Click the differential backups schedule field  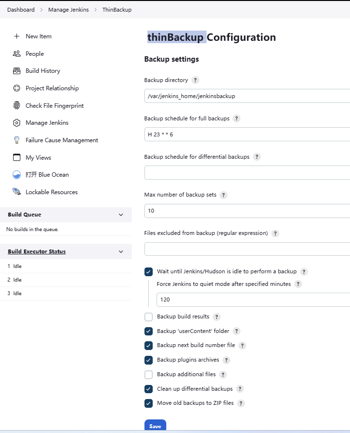click(x=247, y=173)
